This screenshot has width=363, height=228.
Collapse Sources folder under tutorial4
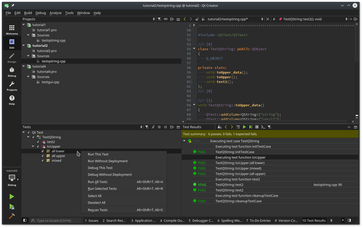[28, 77]
